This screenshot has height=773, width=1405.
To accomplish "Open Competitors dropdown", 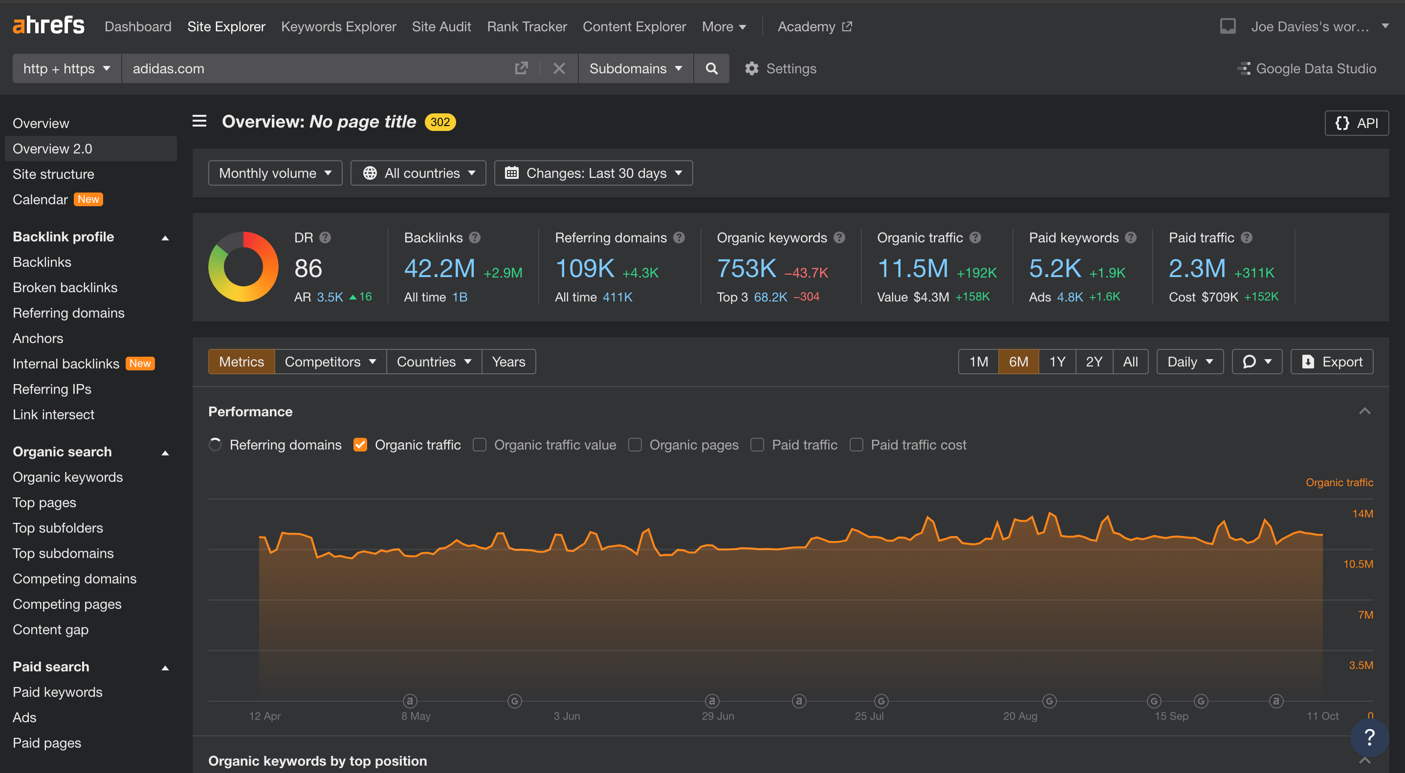I will click(x=330, y=362).
